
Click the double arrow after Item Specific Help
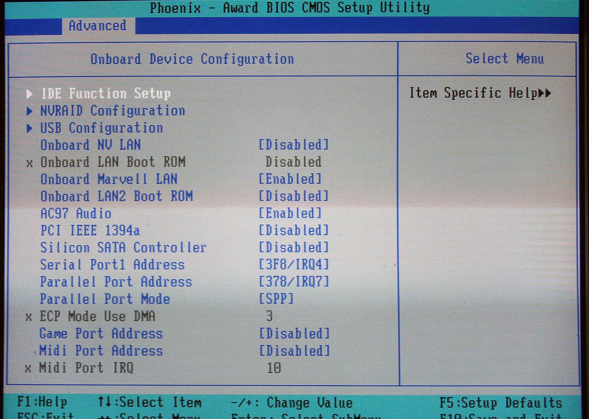(x=545, y=93)
